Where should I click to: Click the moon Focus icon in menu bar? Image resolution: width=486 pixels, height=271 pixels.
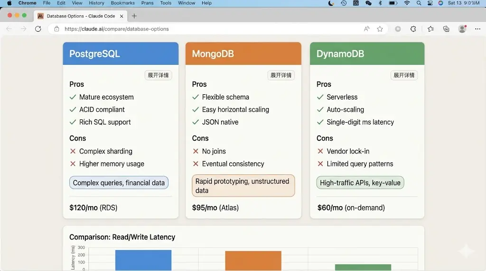[x=331, y=3]
